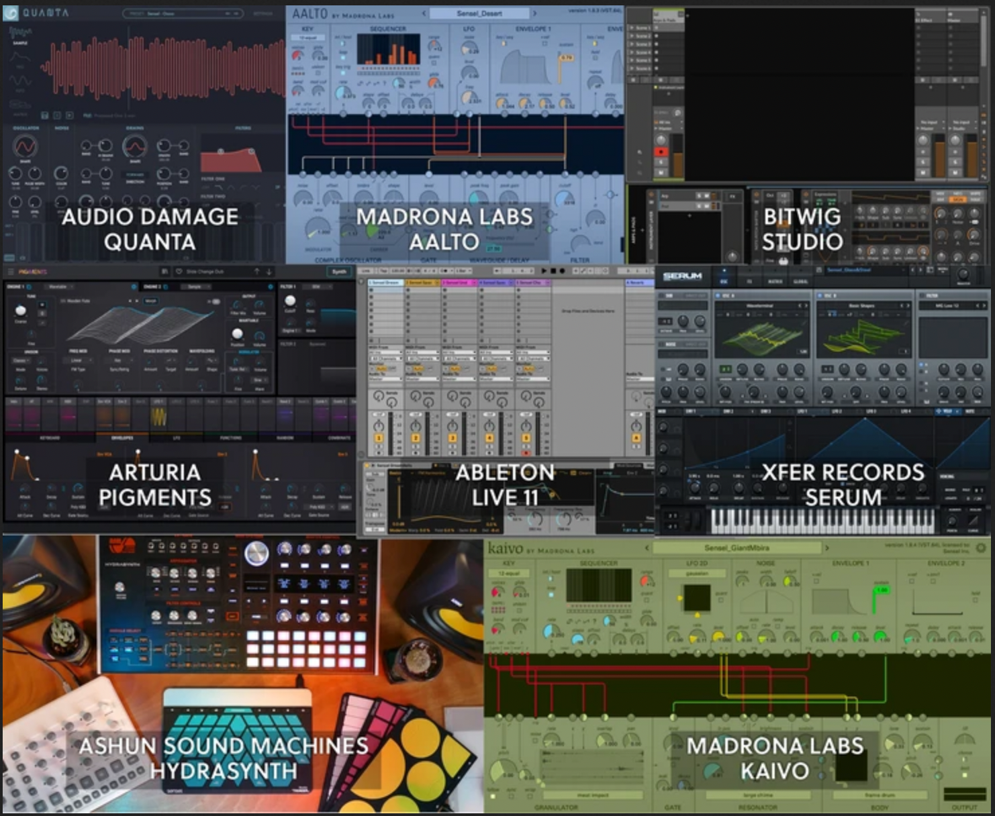995x816 pixels.
Task: Click the Pigments preset name Slide Change Dub
Action: tap(205, 272)
